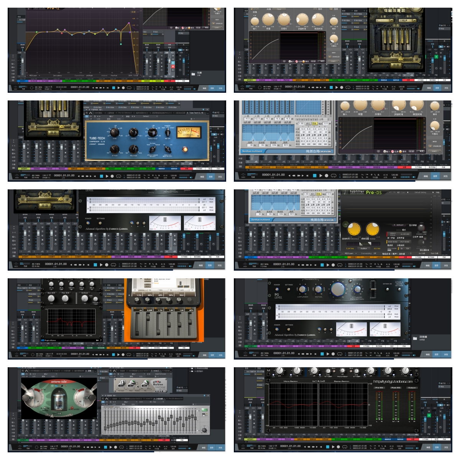Image resolution: width=460 pixels, height=460 pixels.
Task: Open the 效果器 folder icon beside FG Level meters
Action: [x=415, y=338]
